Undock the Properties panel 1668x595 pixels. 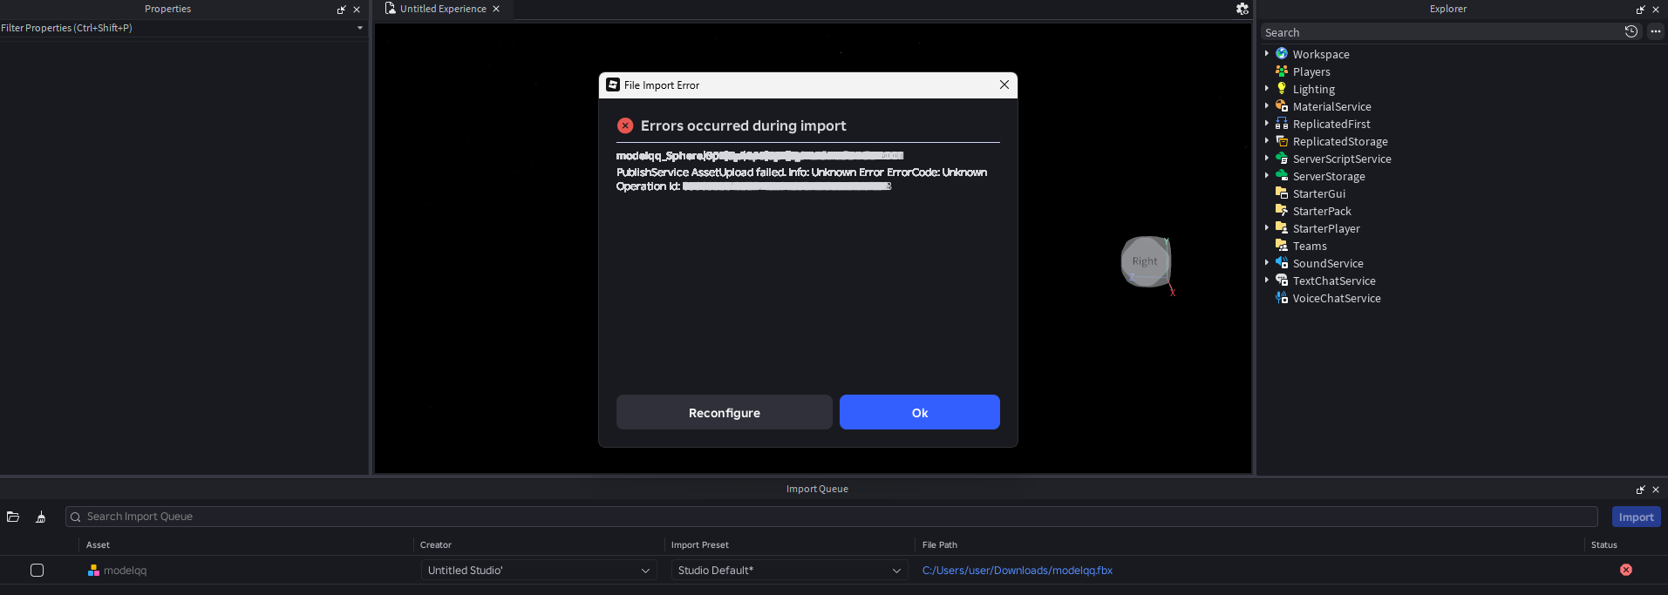pyautogui.click(x=342, y=10)
